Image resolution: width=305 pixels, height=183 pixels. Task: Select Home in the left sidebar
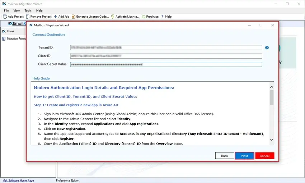pos(10,31)
